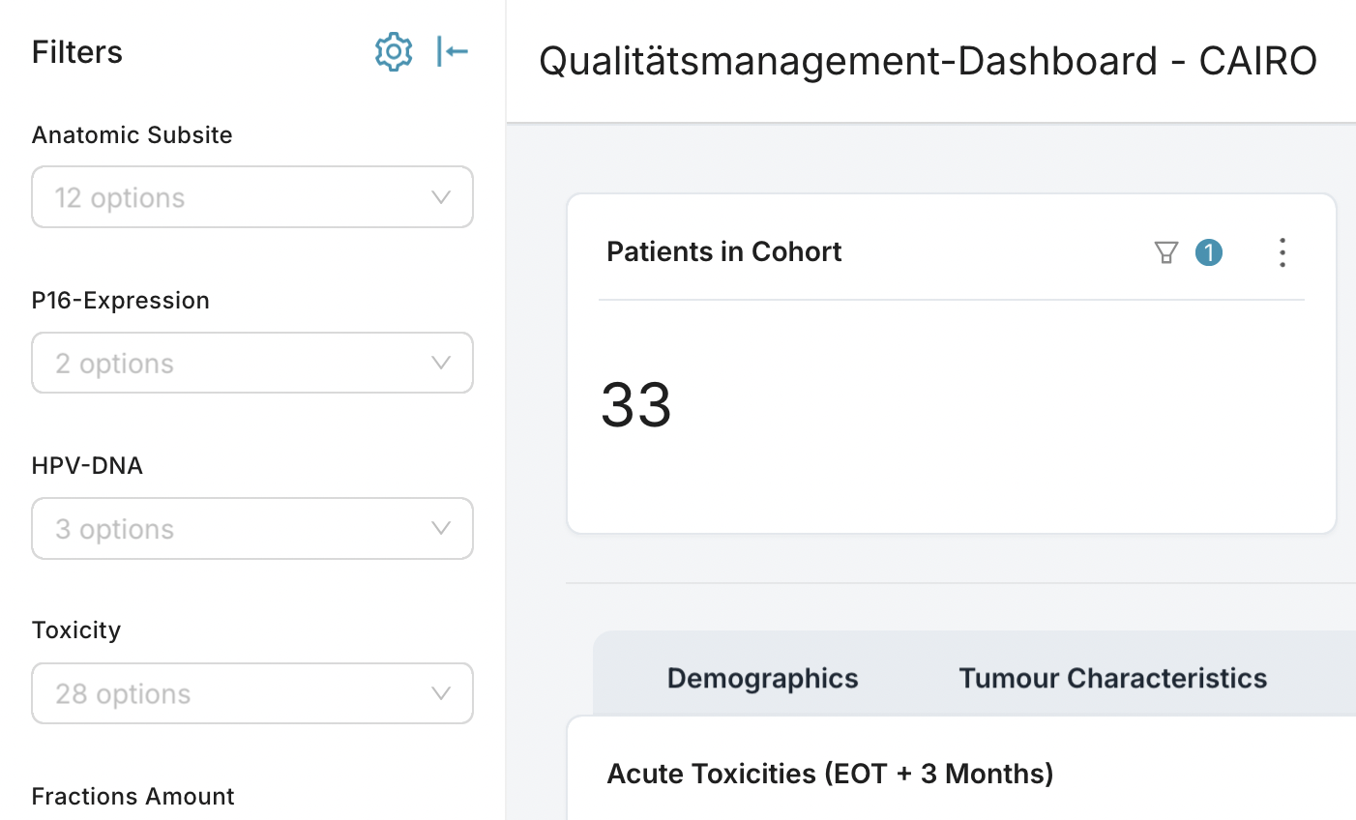Click the P16-Expression label
The width and height of the screenshot is (1356, 820).
click(120, 300)
